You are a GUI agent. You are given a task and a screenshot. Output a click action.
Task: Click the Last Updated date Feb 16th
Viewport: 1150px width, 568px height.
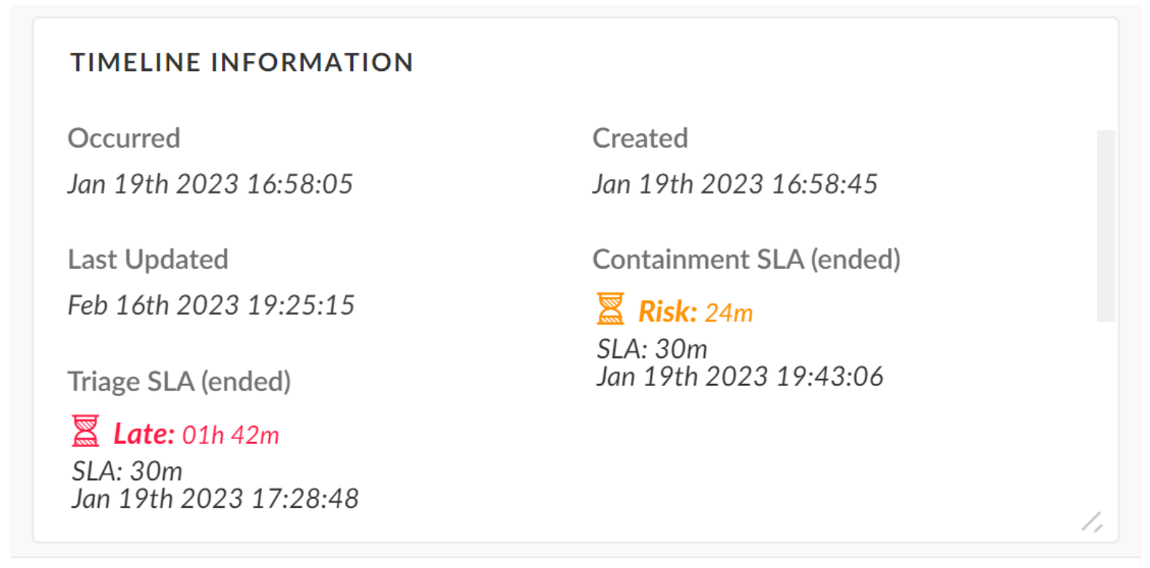click(211, 305)
